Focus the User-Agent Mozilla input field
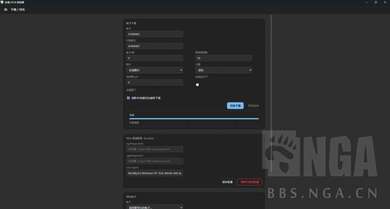This screenshot has height=209, width=390. click(x=155, y=173)
